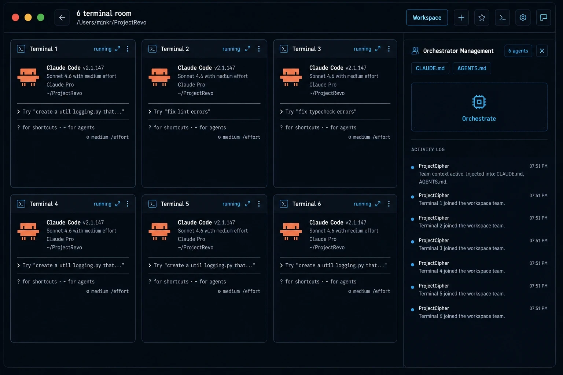
Task: Expand Terminal 5 to full view
Action: click(248, 204)
